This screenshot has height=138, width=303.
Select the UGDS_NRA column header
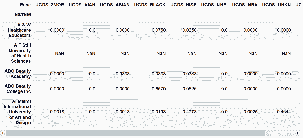(x=245, y=5)
